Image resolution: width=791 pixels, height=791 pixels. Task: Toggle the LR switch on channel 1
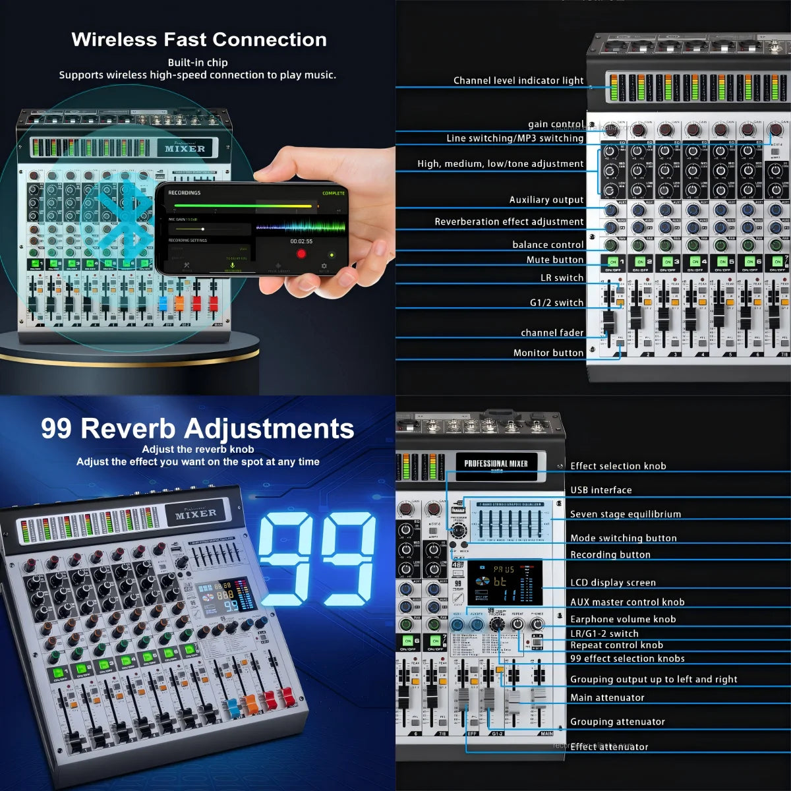click(x=618, y=291)
